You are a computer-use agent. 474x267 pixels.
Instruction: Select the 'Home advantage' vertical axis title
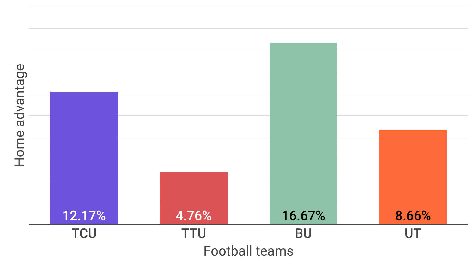click(x=20, y=115)
